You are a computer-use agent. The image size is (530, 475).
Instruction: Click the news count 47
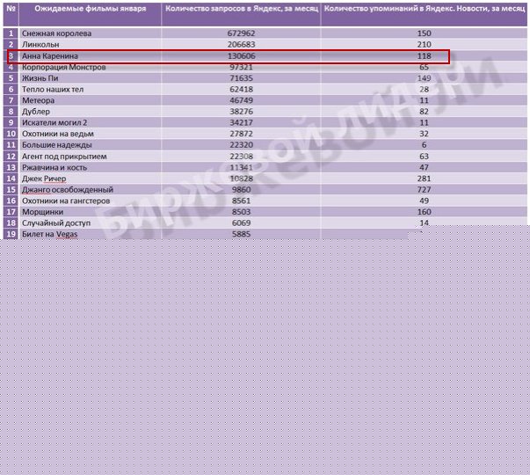(424, 167)
